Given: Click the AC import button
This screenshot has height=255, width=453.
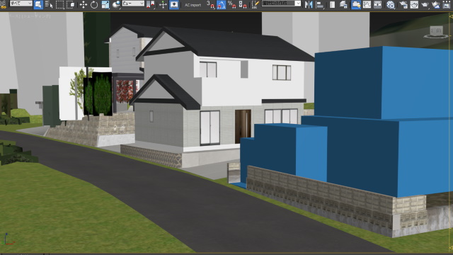Looking at the screenshot, I should coord(193,5).
